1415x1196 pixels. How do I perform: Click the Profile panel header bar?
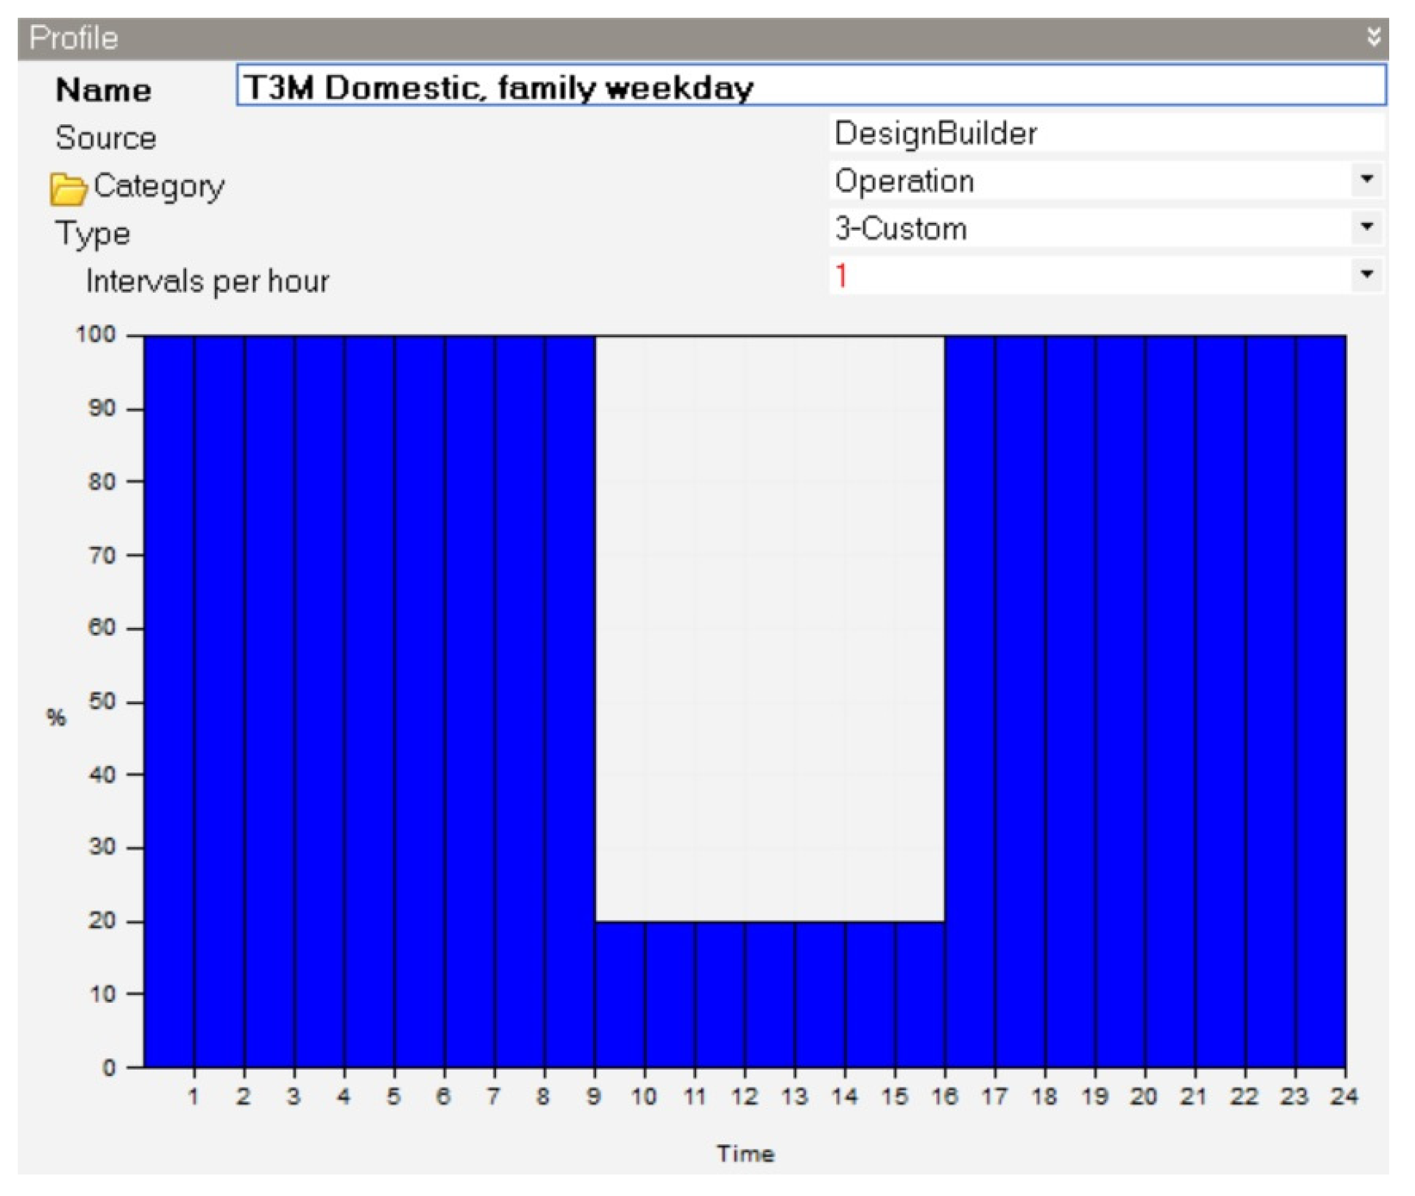tap(678, 38)
